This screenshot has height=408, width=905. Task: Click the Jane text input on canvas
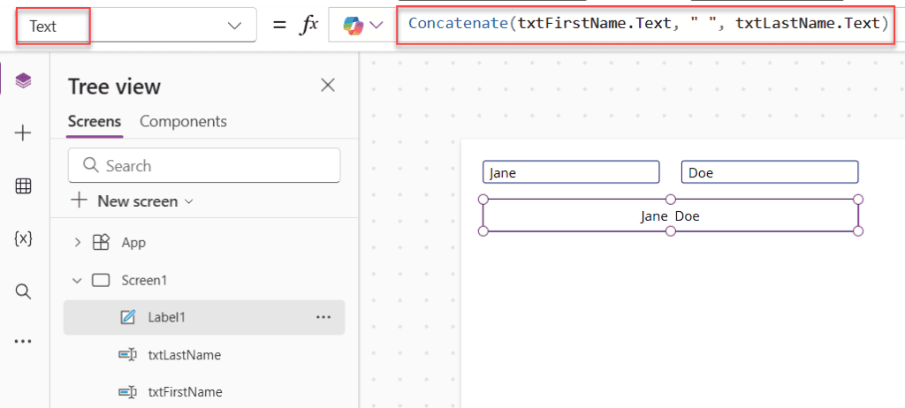(x=571, y=172)
